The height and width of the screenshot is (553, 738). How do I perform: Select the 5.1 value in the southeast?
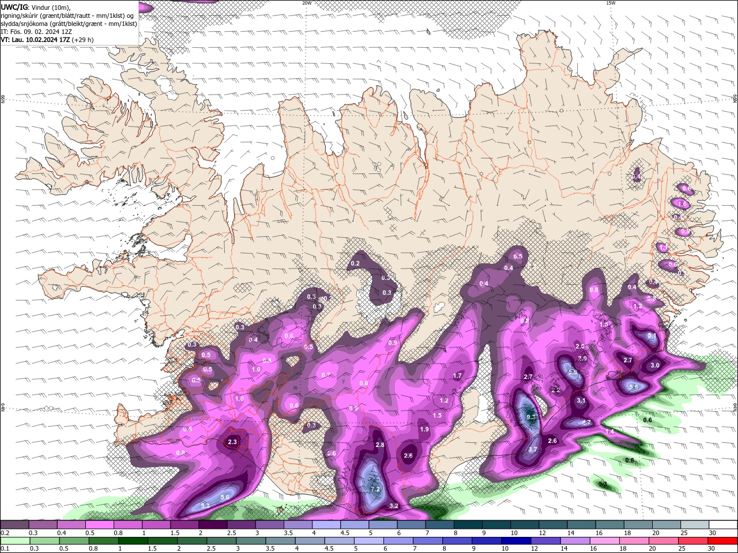click(652, 335)
